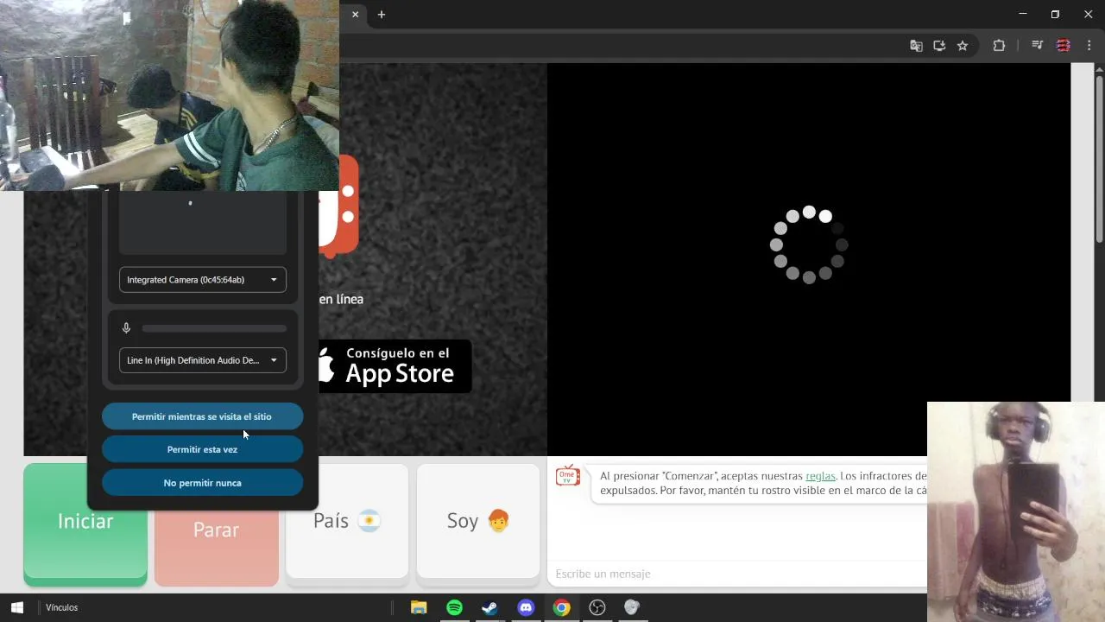Screen dimensions: 1105x622
Task: Close the current browser tab
Action: pos(355,15)
